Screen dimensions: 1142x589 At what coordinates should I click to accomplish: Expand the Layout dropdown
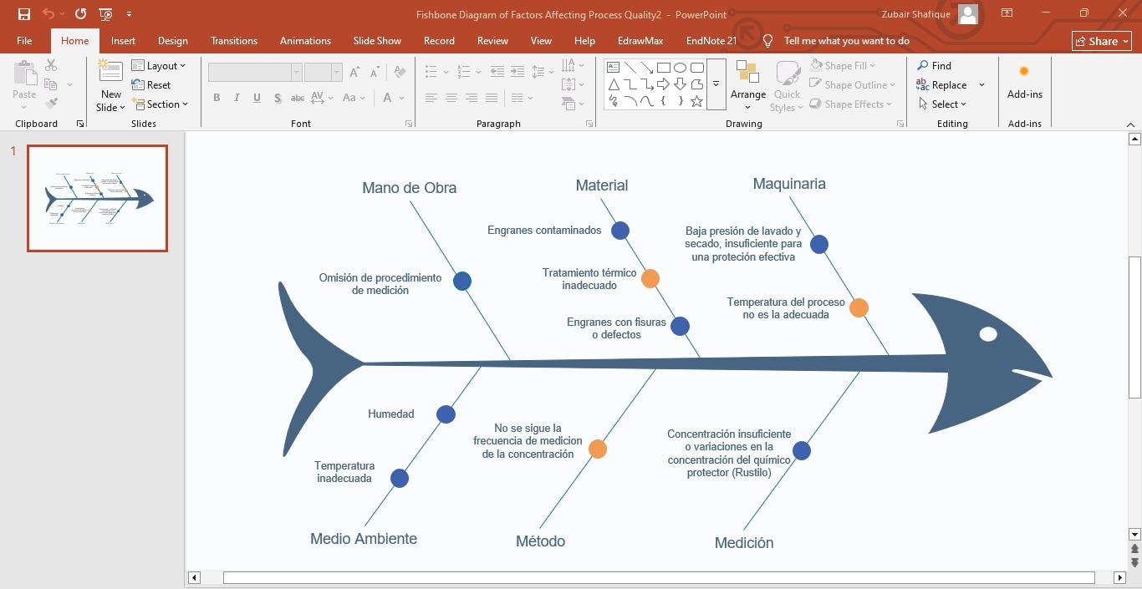click(x=160, y=65)
